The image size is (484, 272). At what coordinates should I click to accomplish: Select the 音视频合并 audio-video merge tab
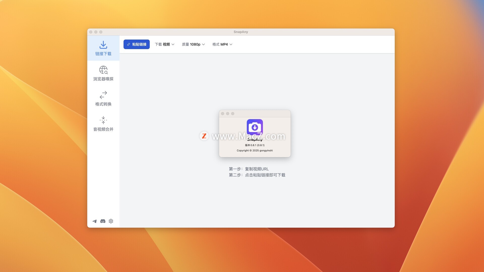[103, 124]
